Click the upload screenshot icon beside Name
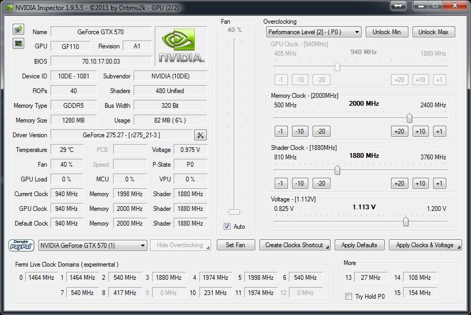Viewport: 471px width, 315px height. tap(18, 29)
